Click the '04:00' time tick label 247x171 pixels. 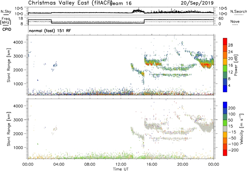(x=59, y=165)
